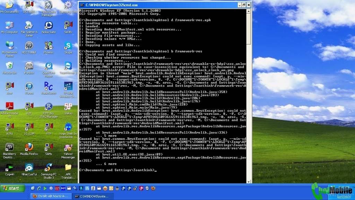The width and height of the screenshot is (355, 200).
Task: Launch Yahoo! Messenger shortcut
Action: 68,151
